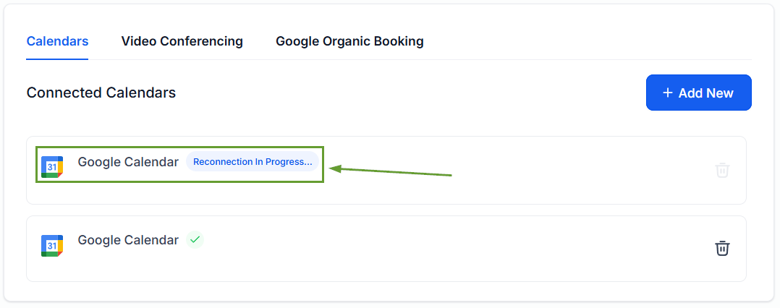Click the green checkmark connected status badge

[x=195, y=240]
